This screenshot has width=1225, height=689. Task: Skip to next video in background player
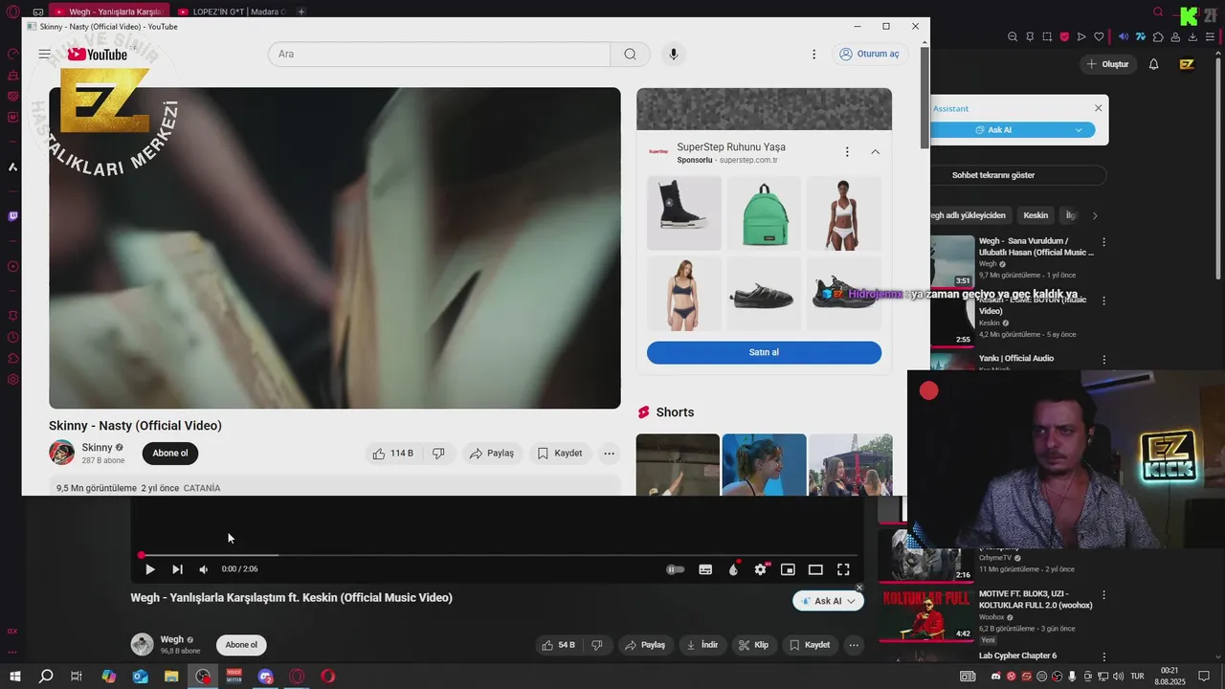click(177, 569)
